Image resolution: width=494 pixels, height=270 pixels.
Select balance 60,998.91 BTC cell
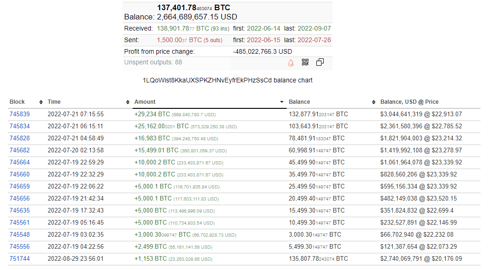click(x=317, y=151)
